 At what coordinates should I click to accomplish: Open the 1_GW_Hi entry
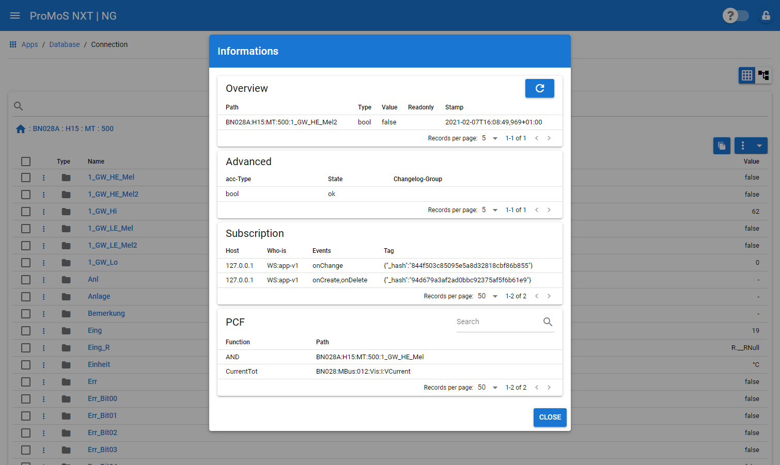pos(102,211)
